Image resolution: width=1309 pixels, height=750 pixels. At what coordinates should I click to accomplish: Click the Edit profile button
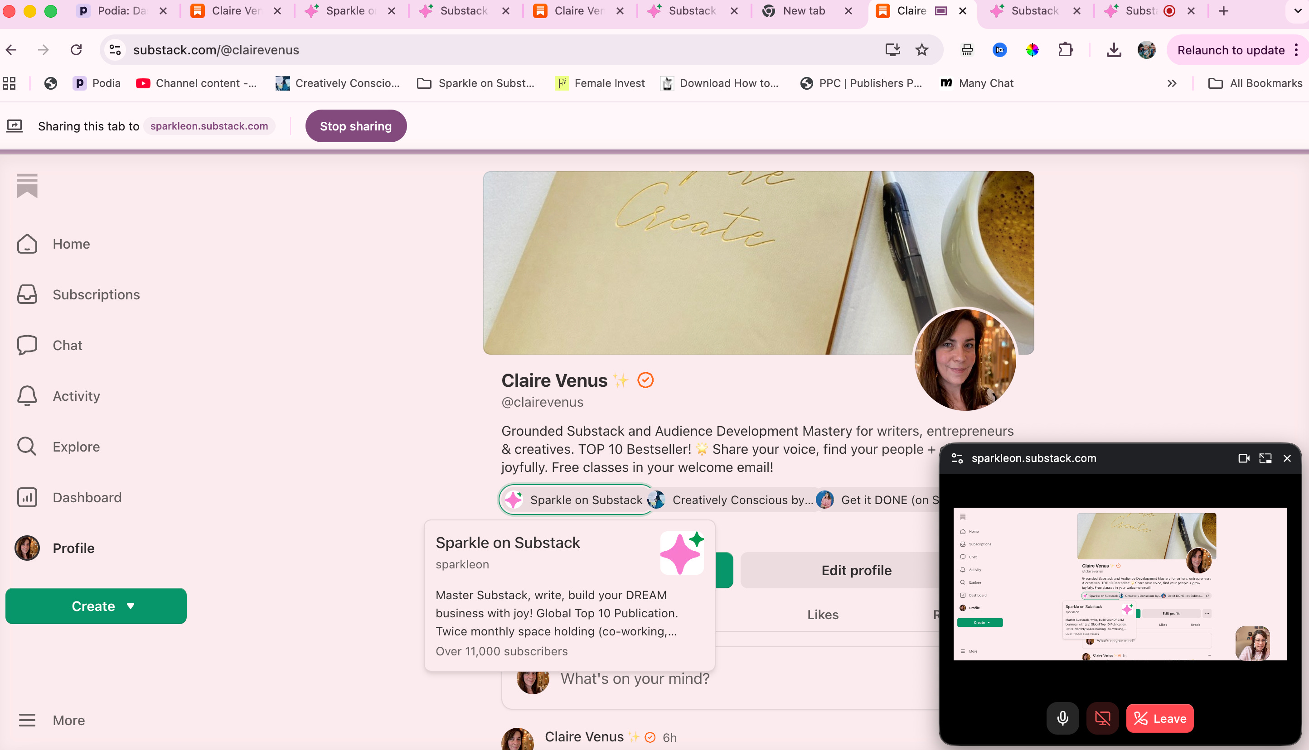(x=856, y=570)
